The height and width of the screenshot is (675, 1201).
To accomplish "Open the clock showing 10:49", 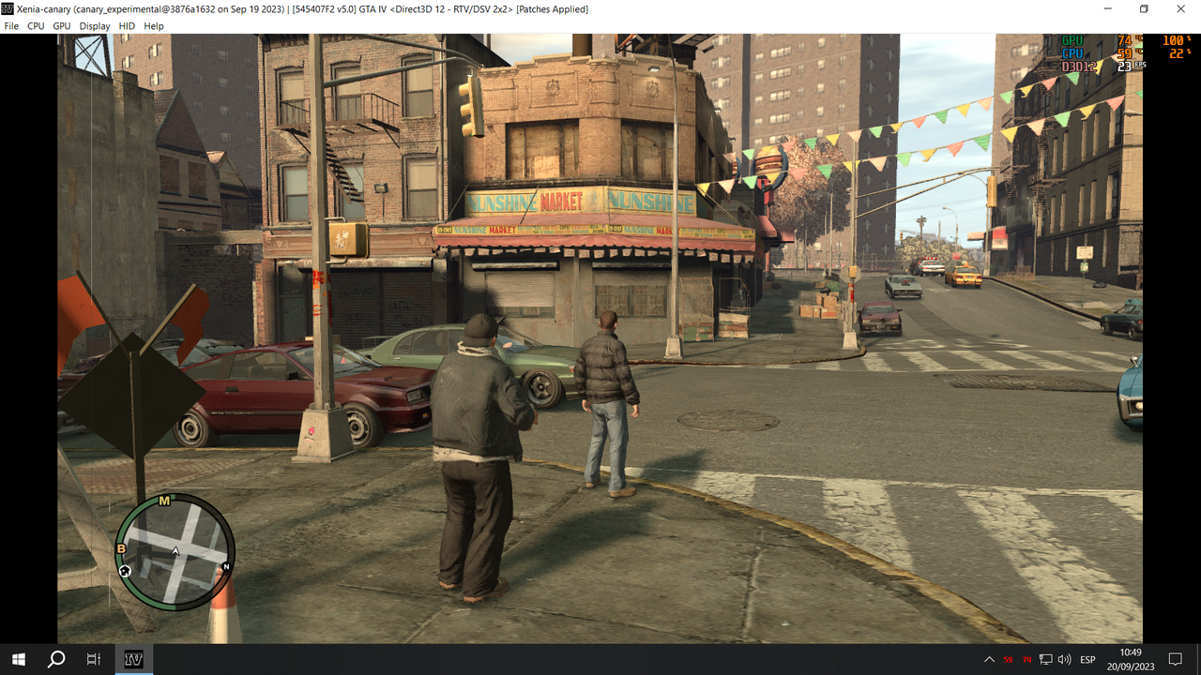I will [1131, 659].
